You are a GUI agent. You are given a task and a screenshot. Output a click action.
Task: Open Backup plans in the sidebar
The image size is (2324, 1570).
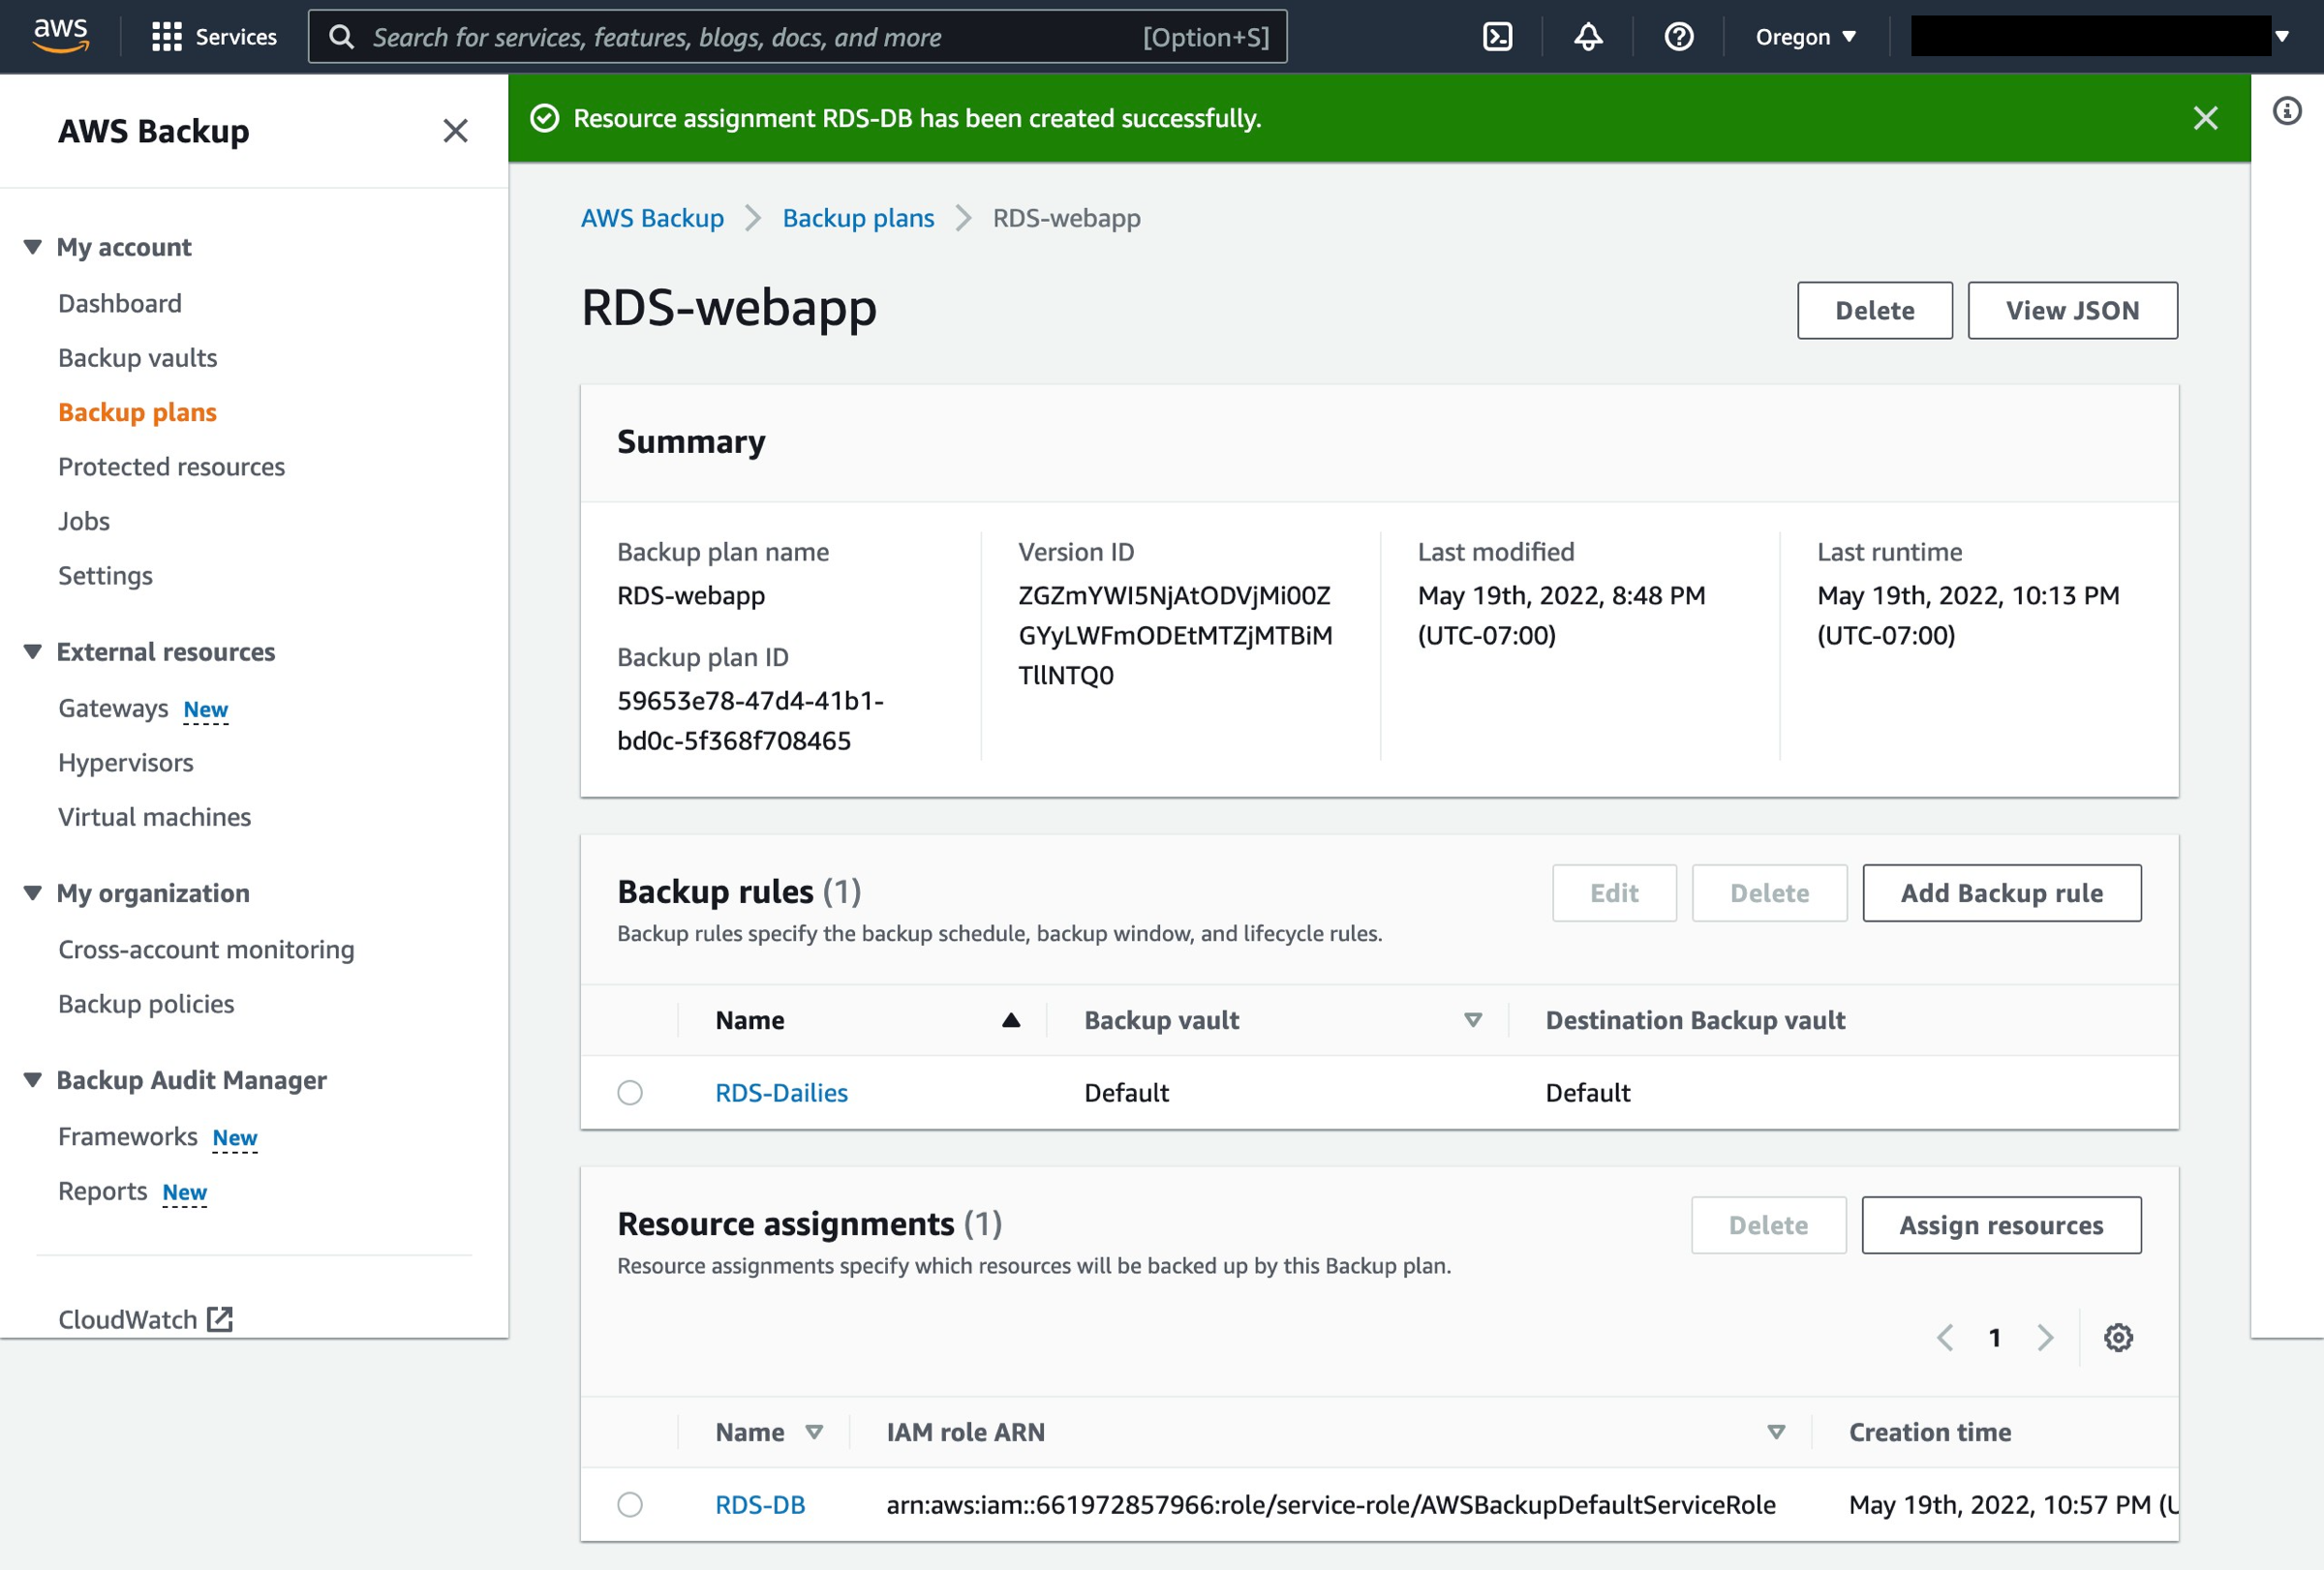click(x=138, y=411)
